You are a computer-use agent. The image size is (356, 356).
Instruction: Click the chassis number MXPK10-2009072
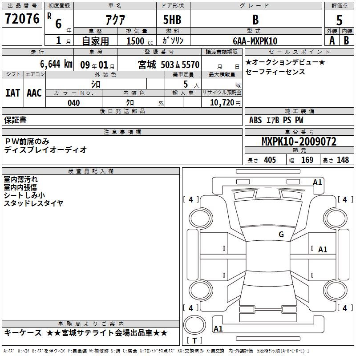[x=299, y=142]
